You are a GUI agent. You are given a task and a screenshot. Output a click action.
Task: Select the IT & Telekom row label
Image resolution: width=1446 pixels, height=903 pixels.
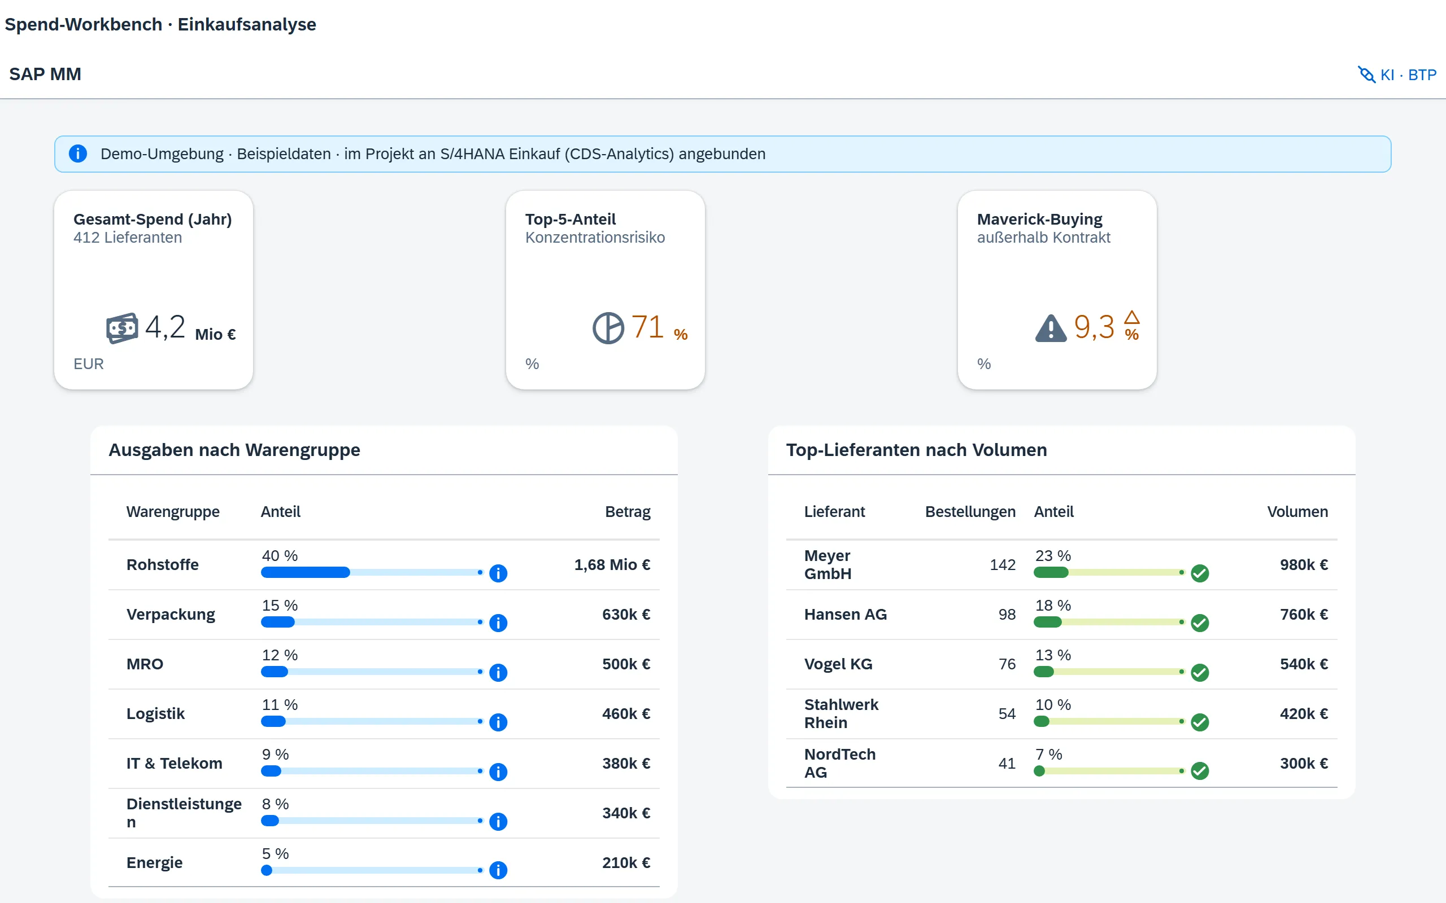coord(174,763)
